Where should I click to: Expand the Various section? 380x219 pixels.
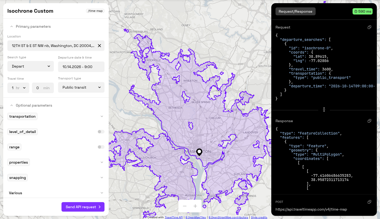point(102,193)
